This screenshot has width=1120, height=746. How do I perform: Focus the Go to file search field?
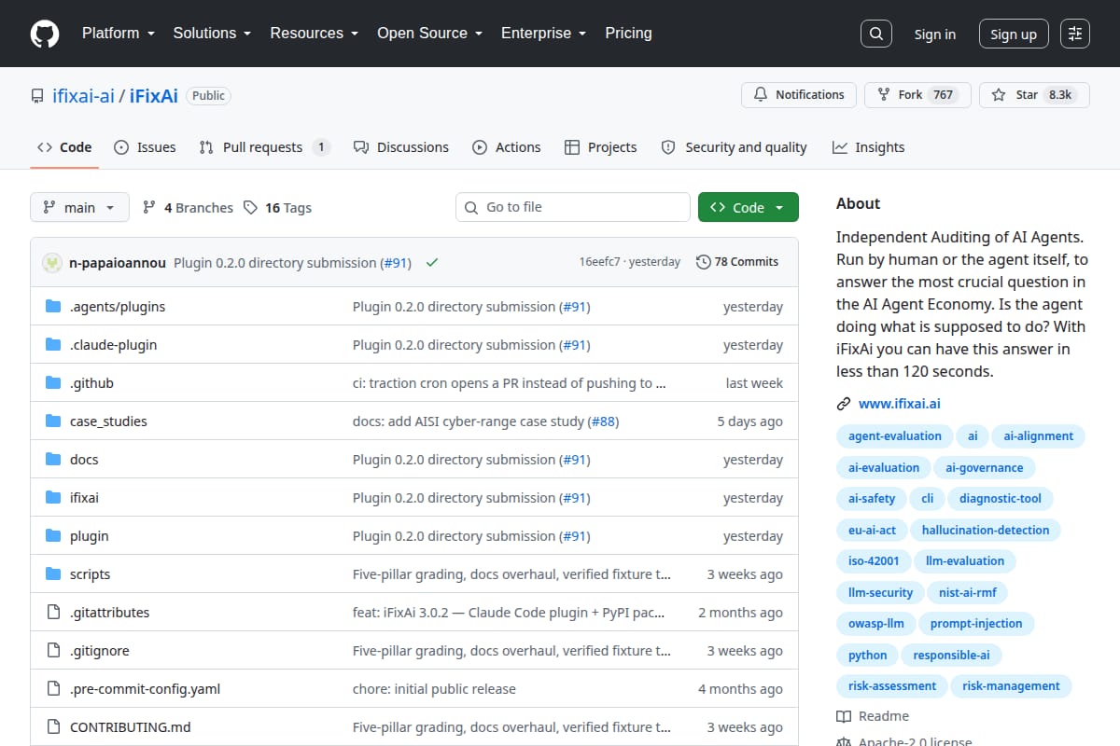573,207
